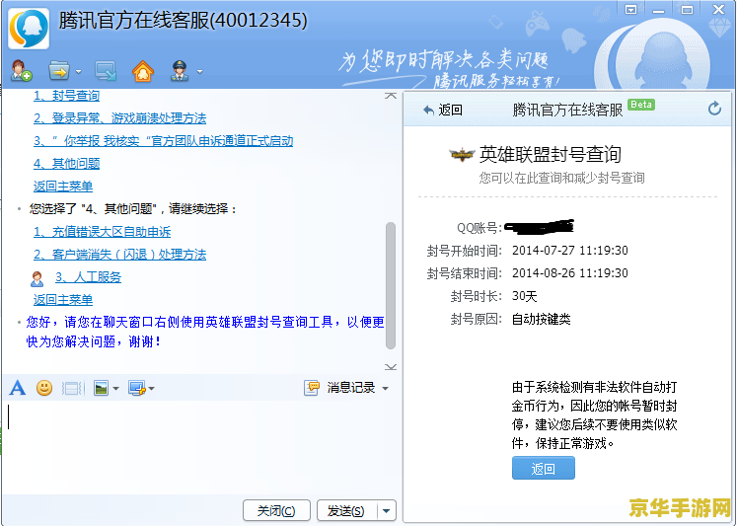Expand screen capture dropdown arrow

[151, 389]
